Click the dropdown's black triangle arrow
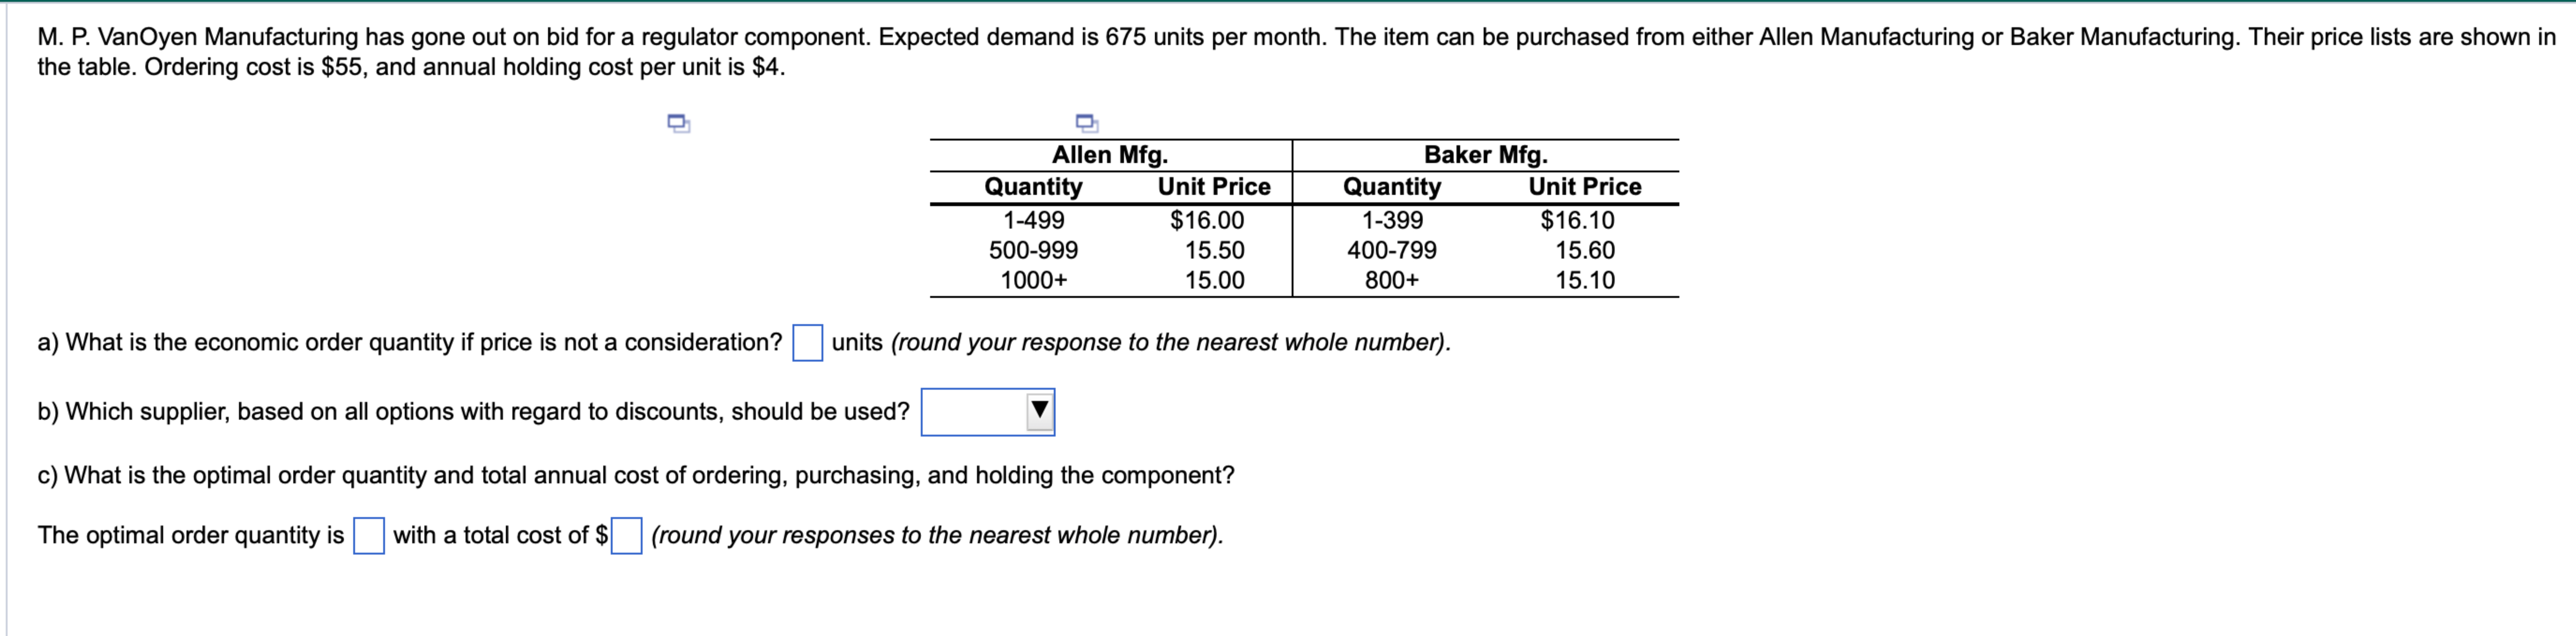The image size is (2576, 636). point(1040,409)
